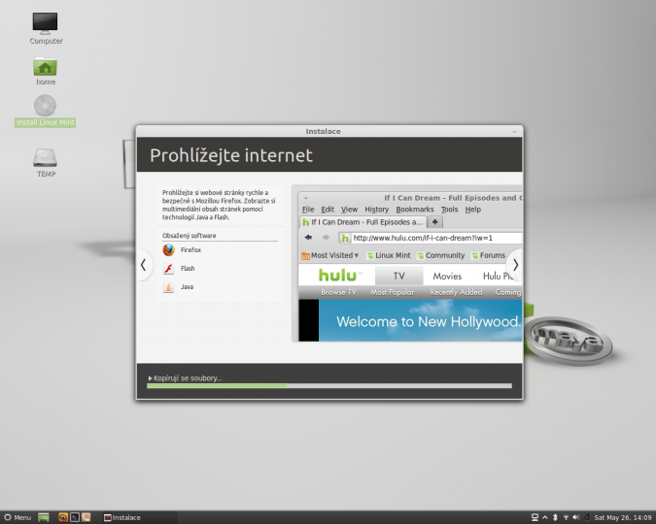This screenshot has height=524, width=656.
Task: Click the paragraph starting "Prohlížejte si webové stránky"
Action: pyautogui.click(x=219, y=205)
